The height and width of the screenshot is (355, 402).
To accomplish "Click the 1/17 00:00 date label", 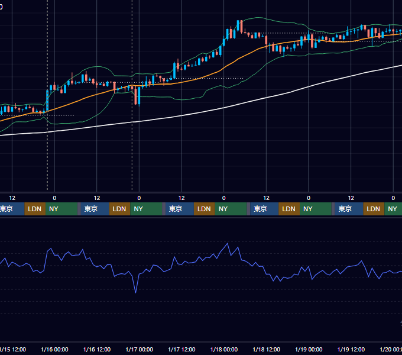I will [139, 349].
